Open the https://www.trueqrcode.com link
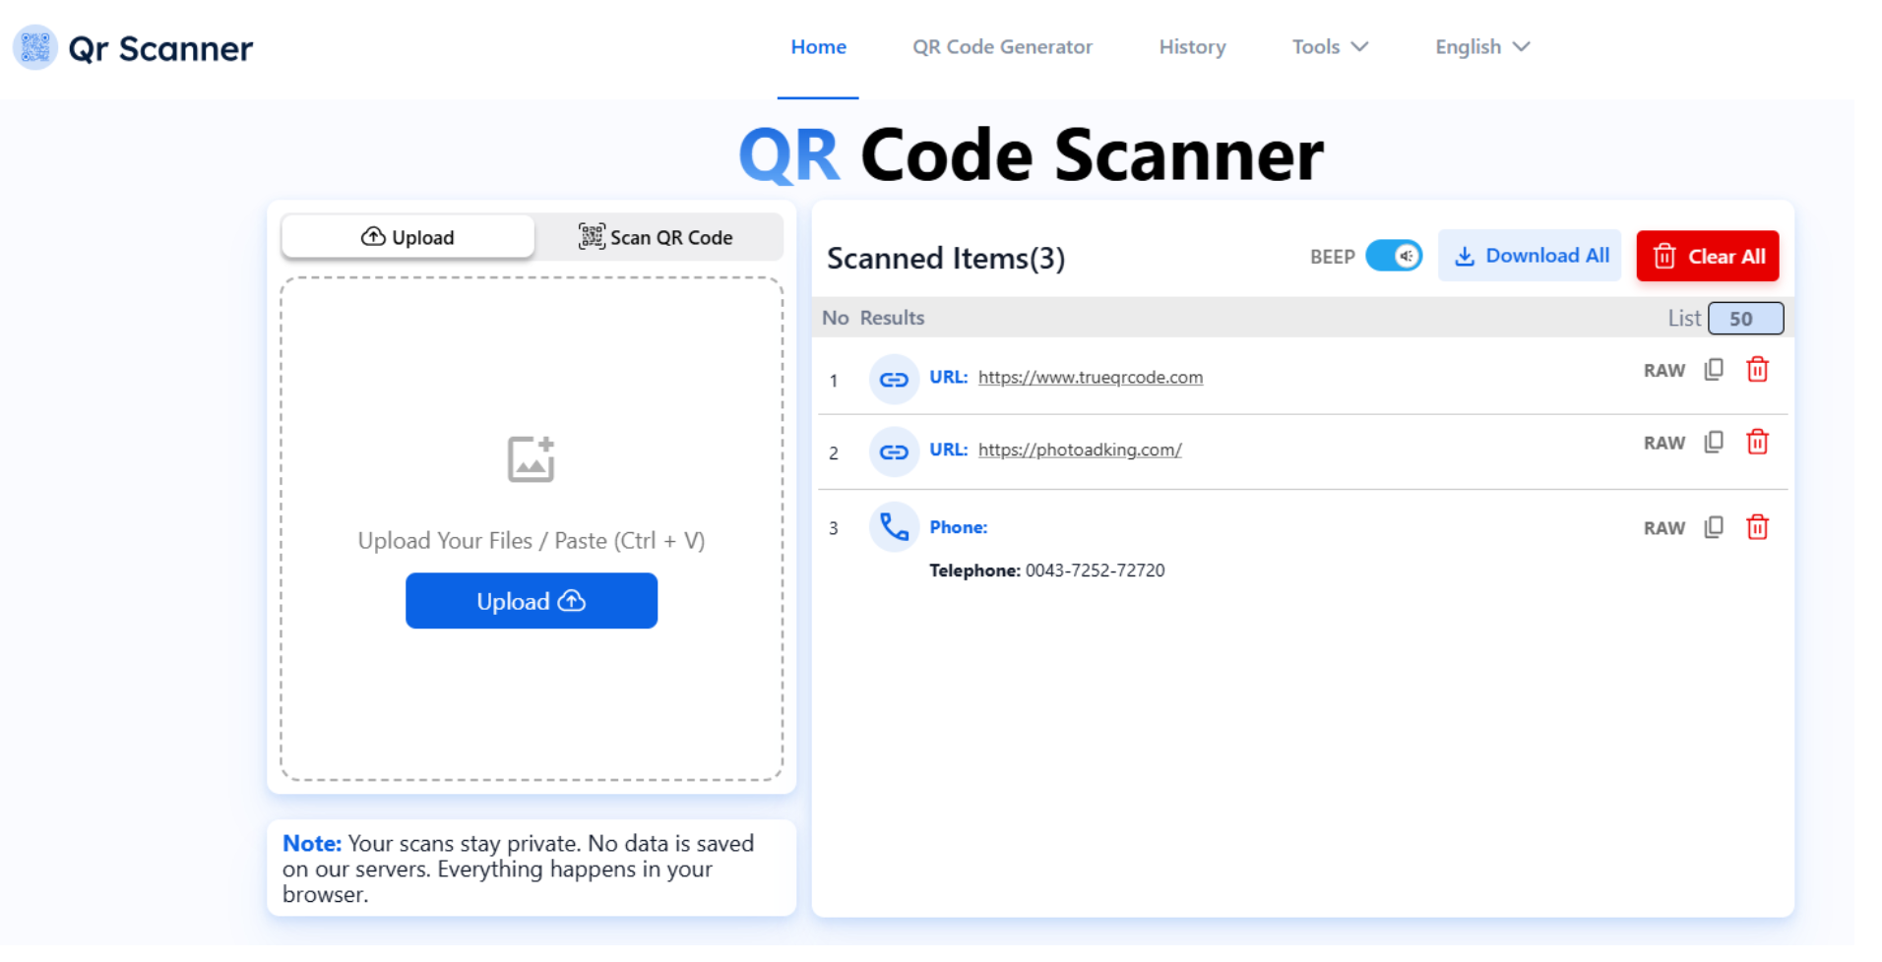The image size is (1882, 962). pos(1090,378)
